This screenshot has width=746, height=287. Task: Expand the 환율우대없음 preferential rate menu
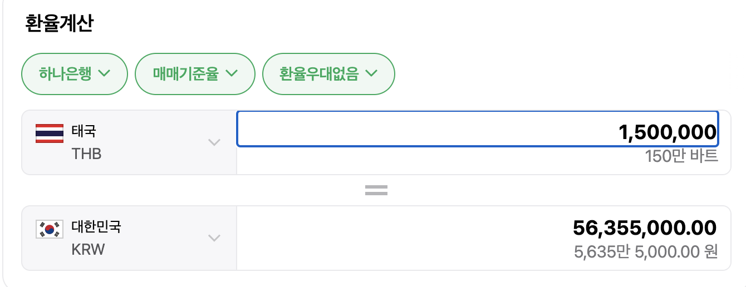[x=328, y=73]
